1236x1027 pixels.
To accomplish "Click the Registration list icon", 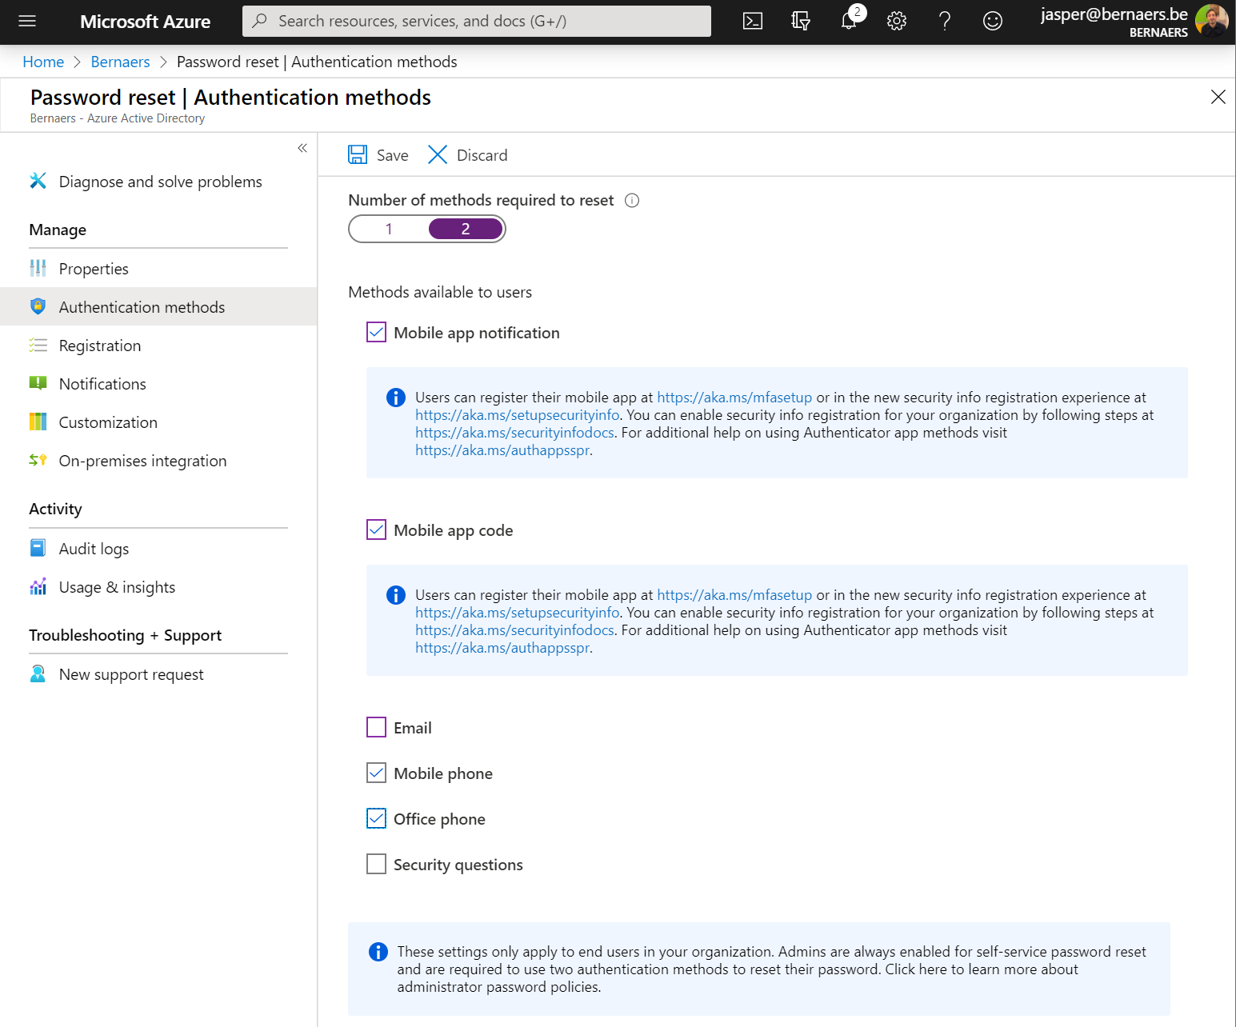I will click(38, 345).
